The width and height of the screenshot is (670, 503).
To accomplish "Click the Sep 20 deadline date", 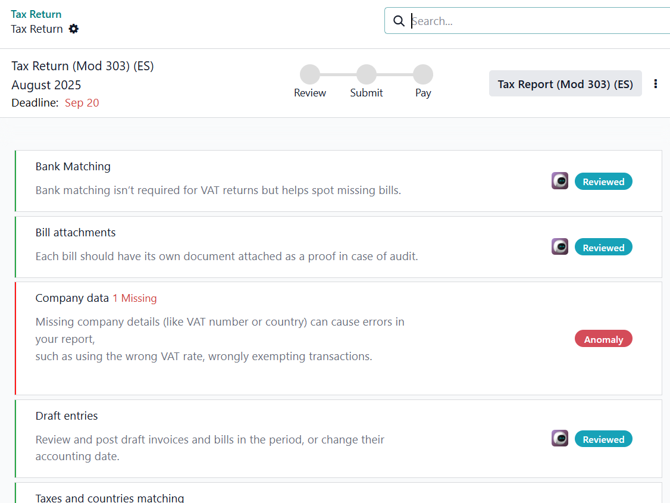I will [82, 103].
